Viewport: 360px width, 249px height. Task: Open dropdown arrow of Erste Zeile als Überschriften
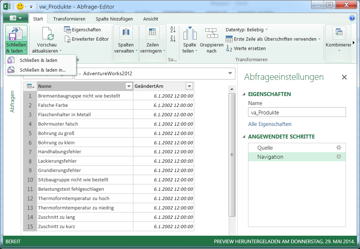[319, 39]
